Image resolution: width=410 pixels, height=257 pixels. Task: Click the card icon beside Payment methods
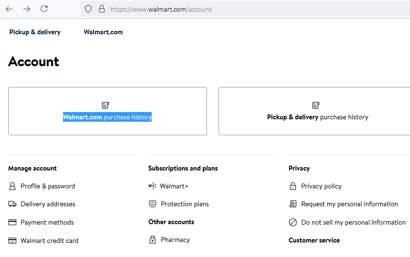(x=12, y=222)
